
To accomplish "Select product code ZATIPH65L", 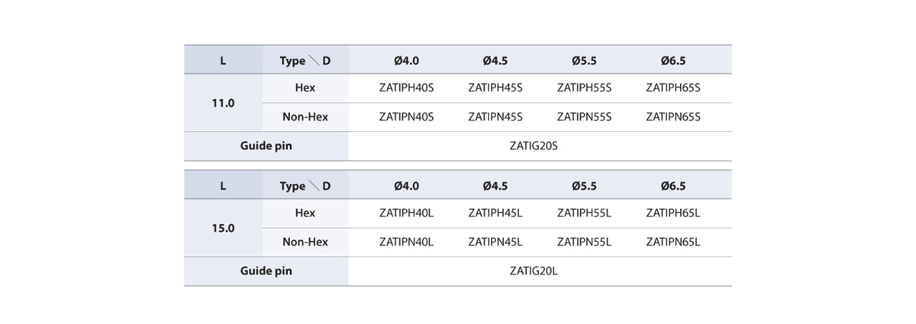I will (x=673, y=213).
